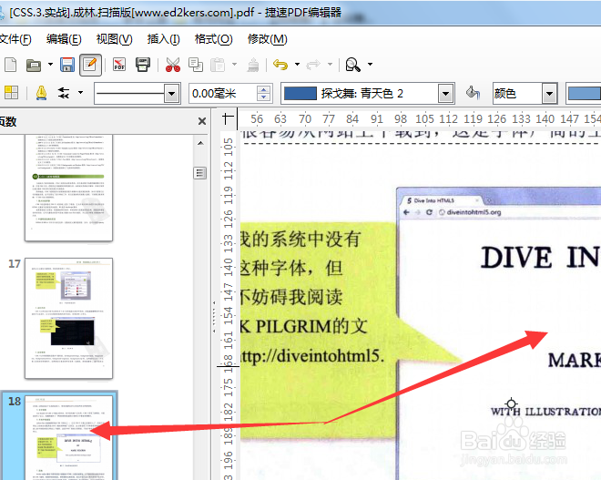Click the Print icon

(143, 65)
